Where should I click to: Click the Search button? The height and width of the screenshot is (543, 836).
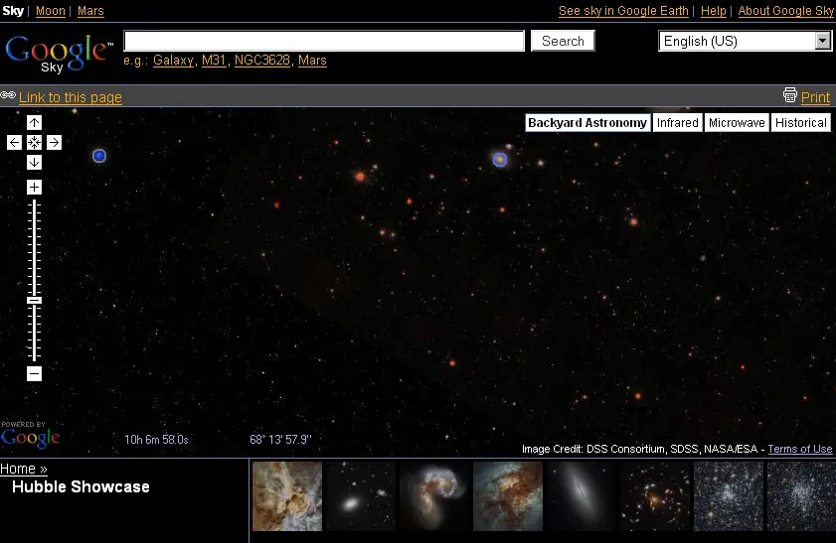coord(563,41)
